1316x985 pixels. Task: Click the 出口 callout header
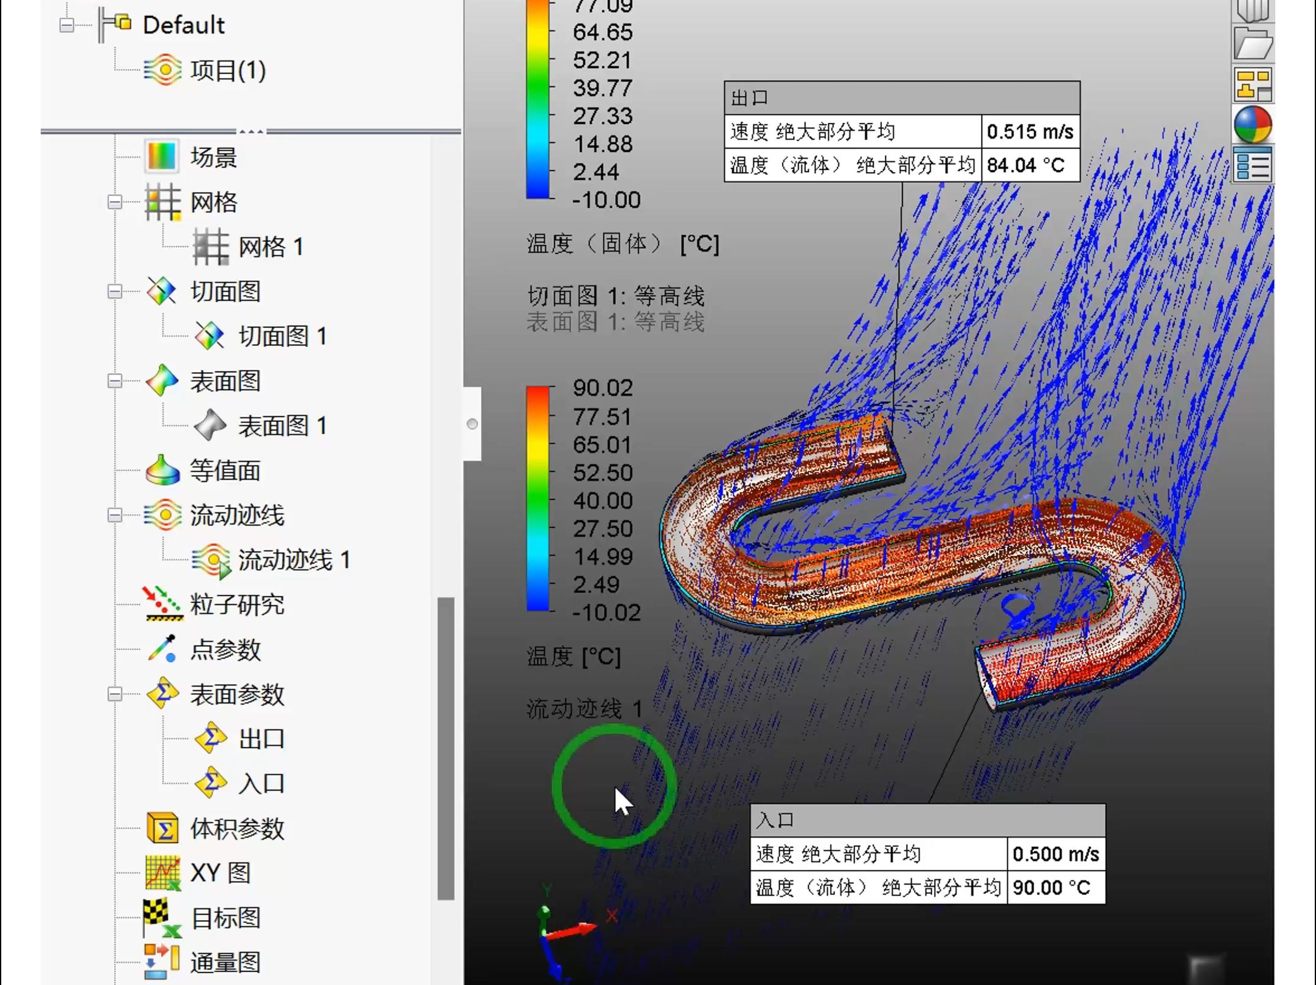coord(902,98)
